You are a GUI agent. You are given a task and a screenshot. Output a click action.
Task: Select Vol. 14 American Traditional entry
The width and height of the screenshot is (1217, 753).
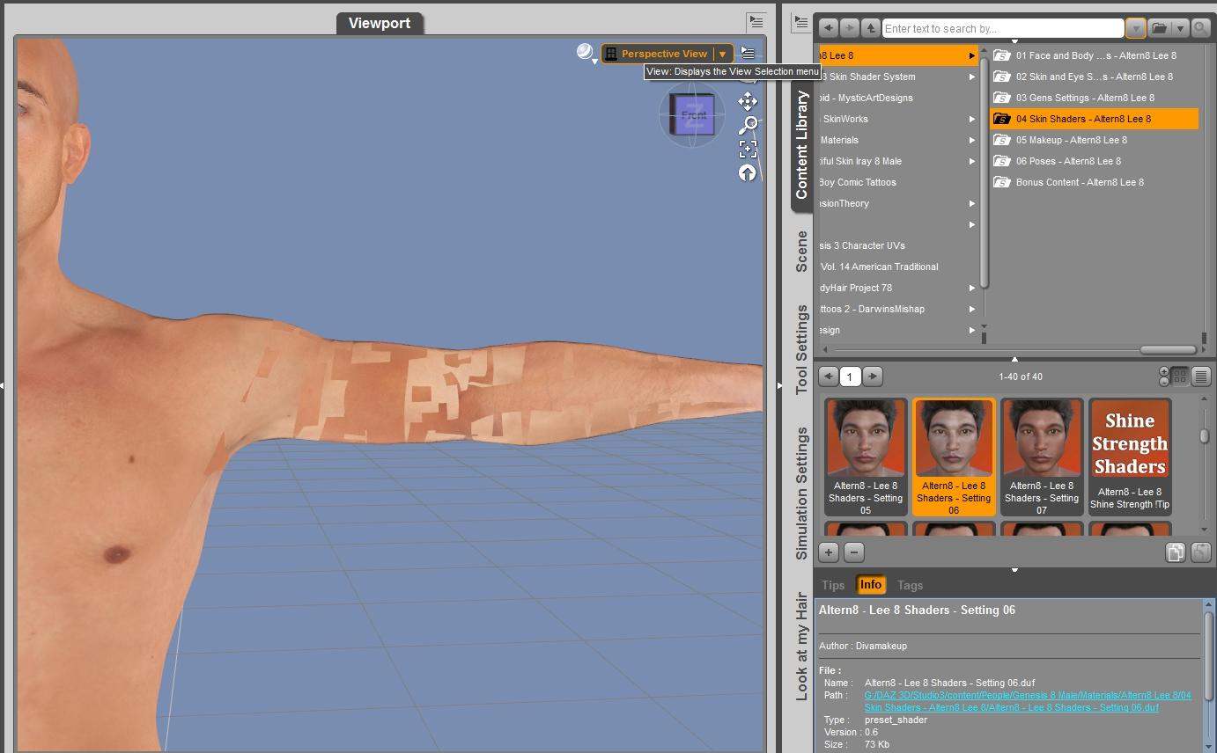click(x=898, y=267)
